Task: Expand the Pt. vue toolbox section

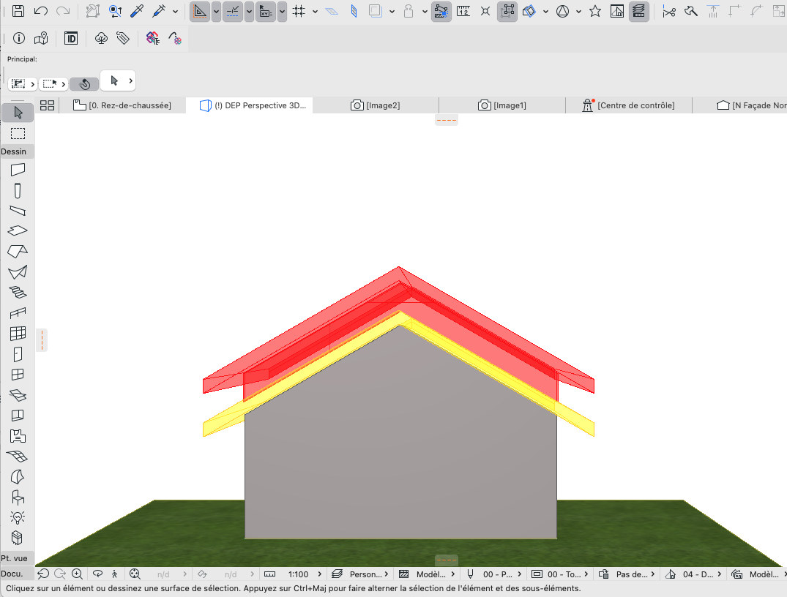Action: click(18, 558)
